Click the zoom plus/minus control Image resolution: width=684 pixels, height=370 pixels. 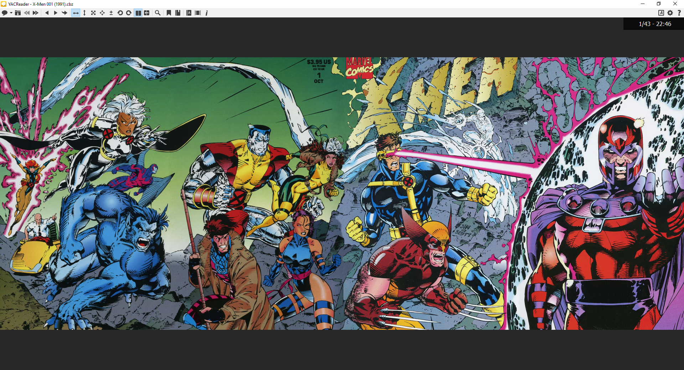pos(111,13)
